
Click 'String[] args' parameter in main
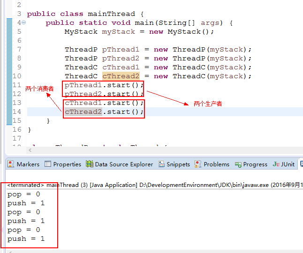pos(189,23)
